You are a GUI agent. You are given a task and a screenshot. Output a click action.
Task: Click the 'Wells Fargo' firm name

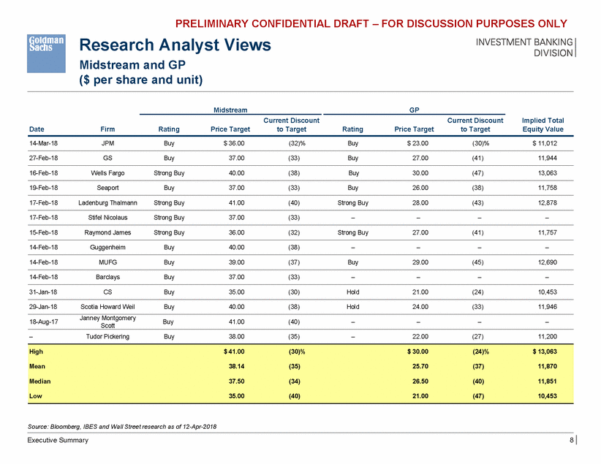click(x=107, y=172)
